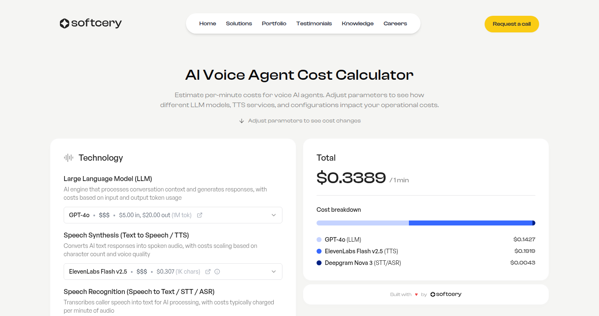The width and height of the screenshot is (599, 316).
Task: Click info icon beside ElevenLabs Flash price
Action: tap(217, 272)
